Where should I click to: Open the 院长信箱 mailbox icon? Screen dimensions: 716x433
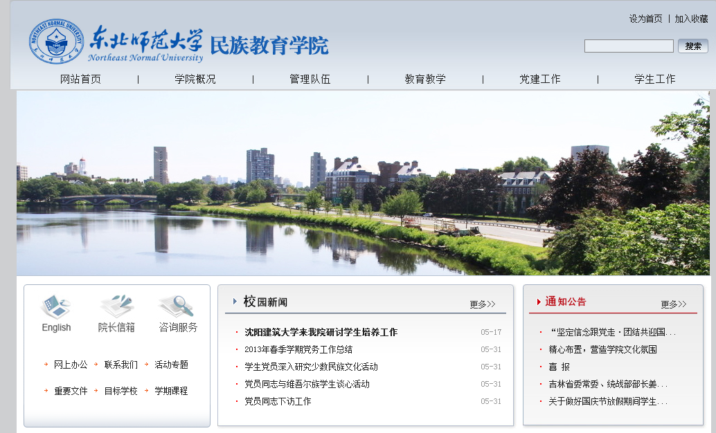coord(116,306)
